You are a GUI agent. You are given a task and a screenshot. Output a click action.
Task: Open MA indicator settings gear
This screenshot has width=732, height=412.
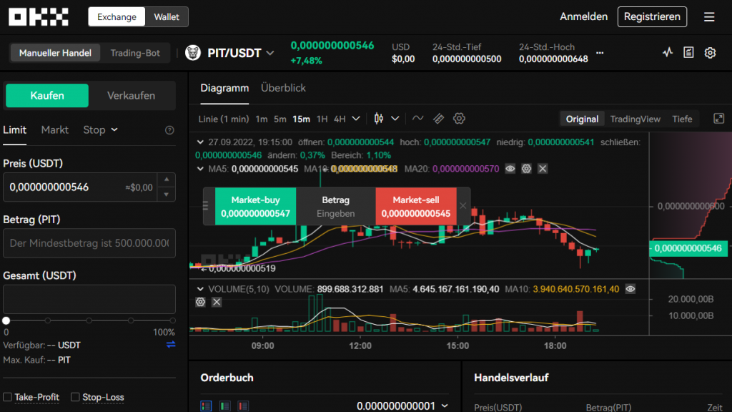click(526, 169)
